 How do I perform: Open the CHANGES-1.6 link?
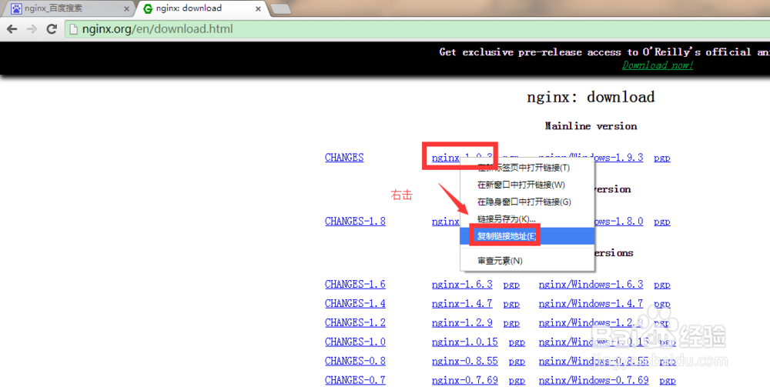coord(355,285)
